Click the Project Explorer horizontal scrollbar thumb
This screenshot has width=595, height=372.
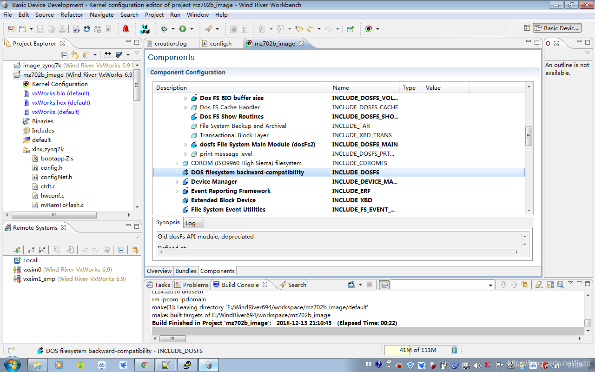(x=54, y=215)
